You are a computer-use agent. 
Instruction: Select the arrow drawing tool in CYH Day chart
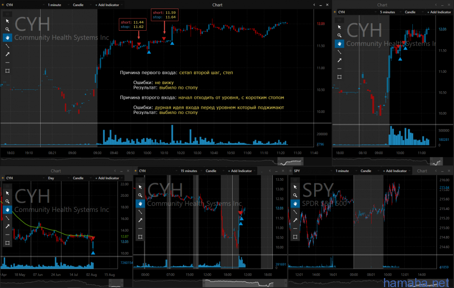8,227
